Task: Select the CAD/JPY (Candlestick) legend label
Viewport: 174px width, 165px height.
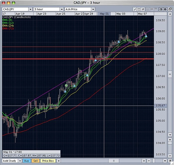Action: (16, 17)
